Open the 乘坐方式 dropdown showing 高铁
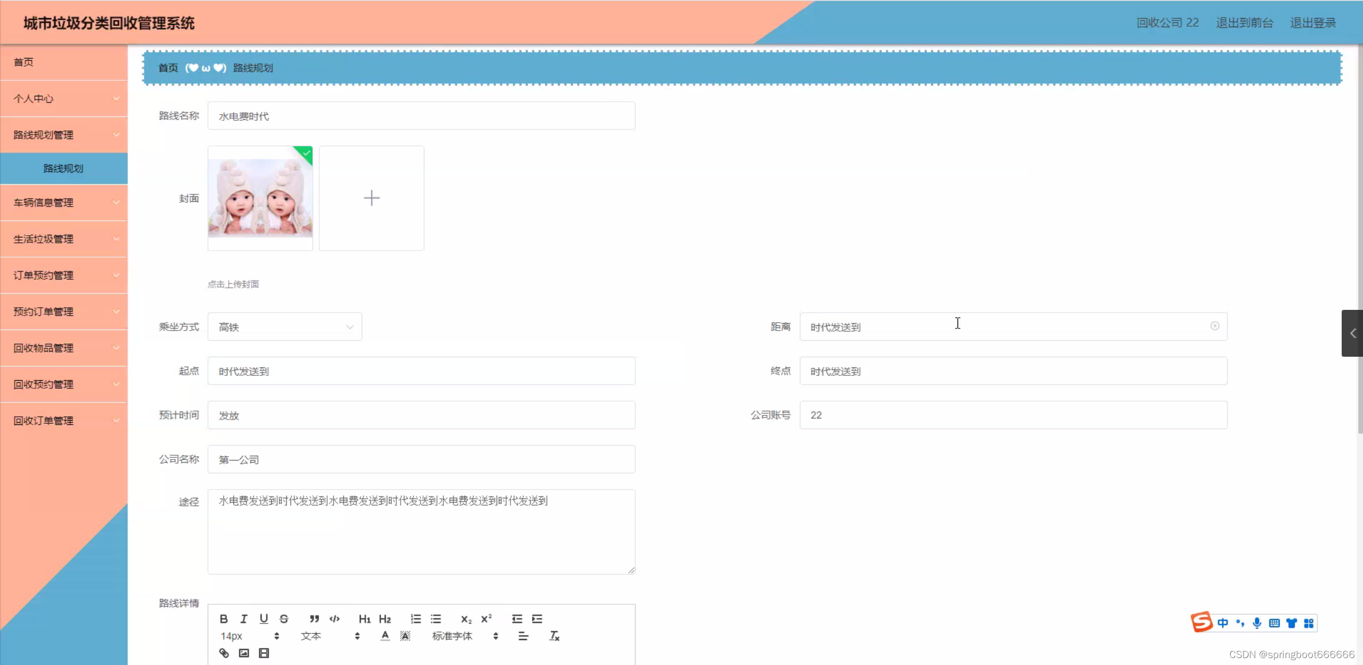Screen dimensions: 1363x665 (285, 327)
